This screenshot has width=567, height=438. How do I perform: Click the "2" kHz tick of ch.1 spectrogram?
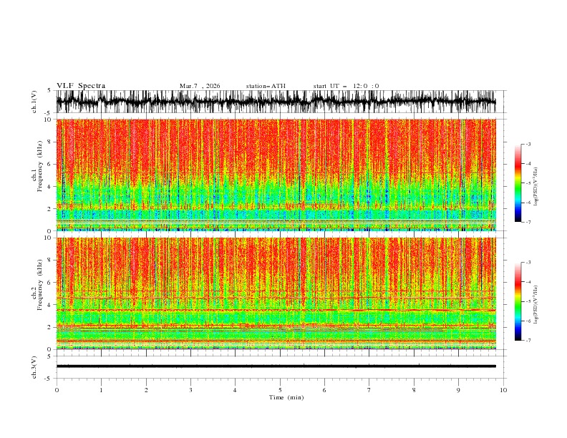[50, 209]
